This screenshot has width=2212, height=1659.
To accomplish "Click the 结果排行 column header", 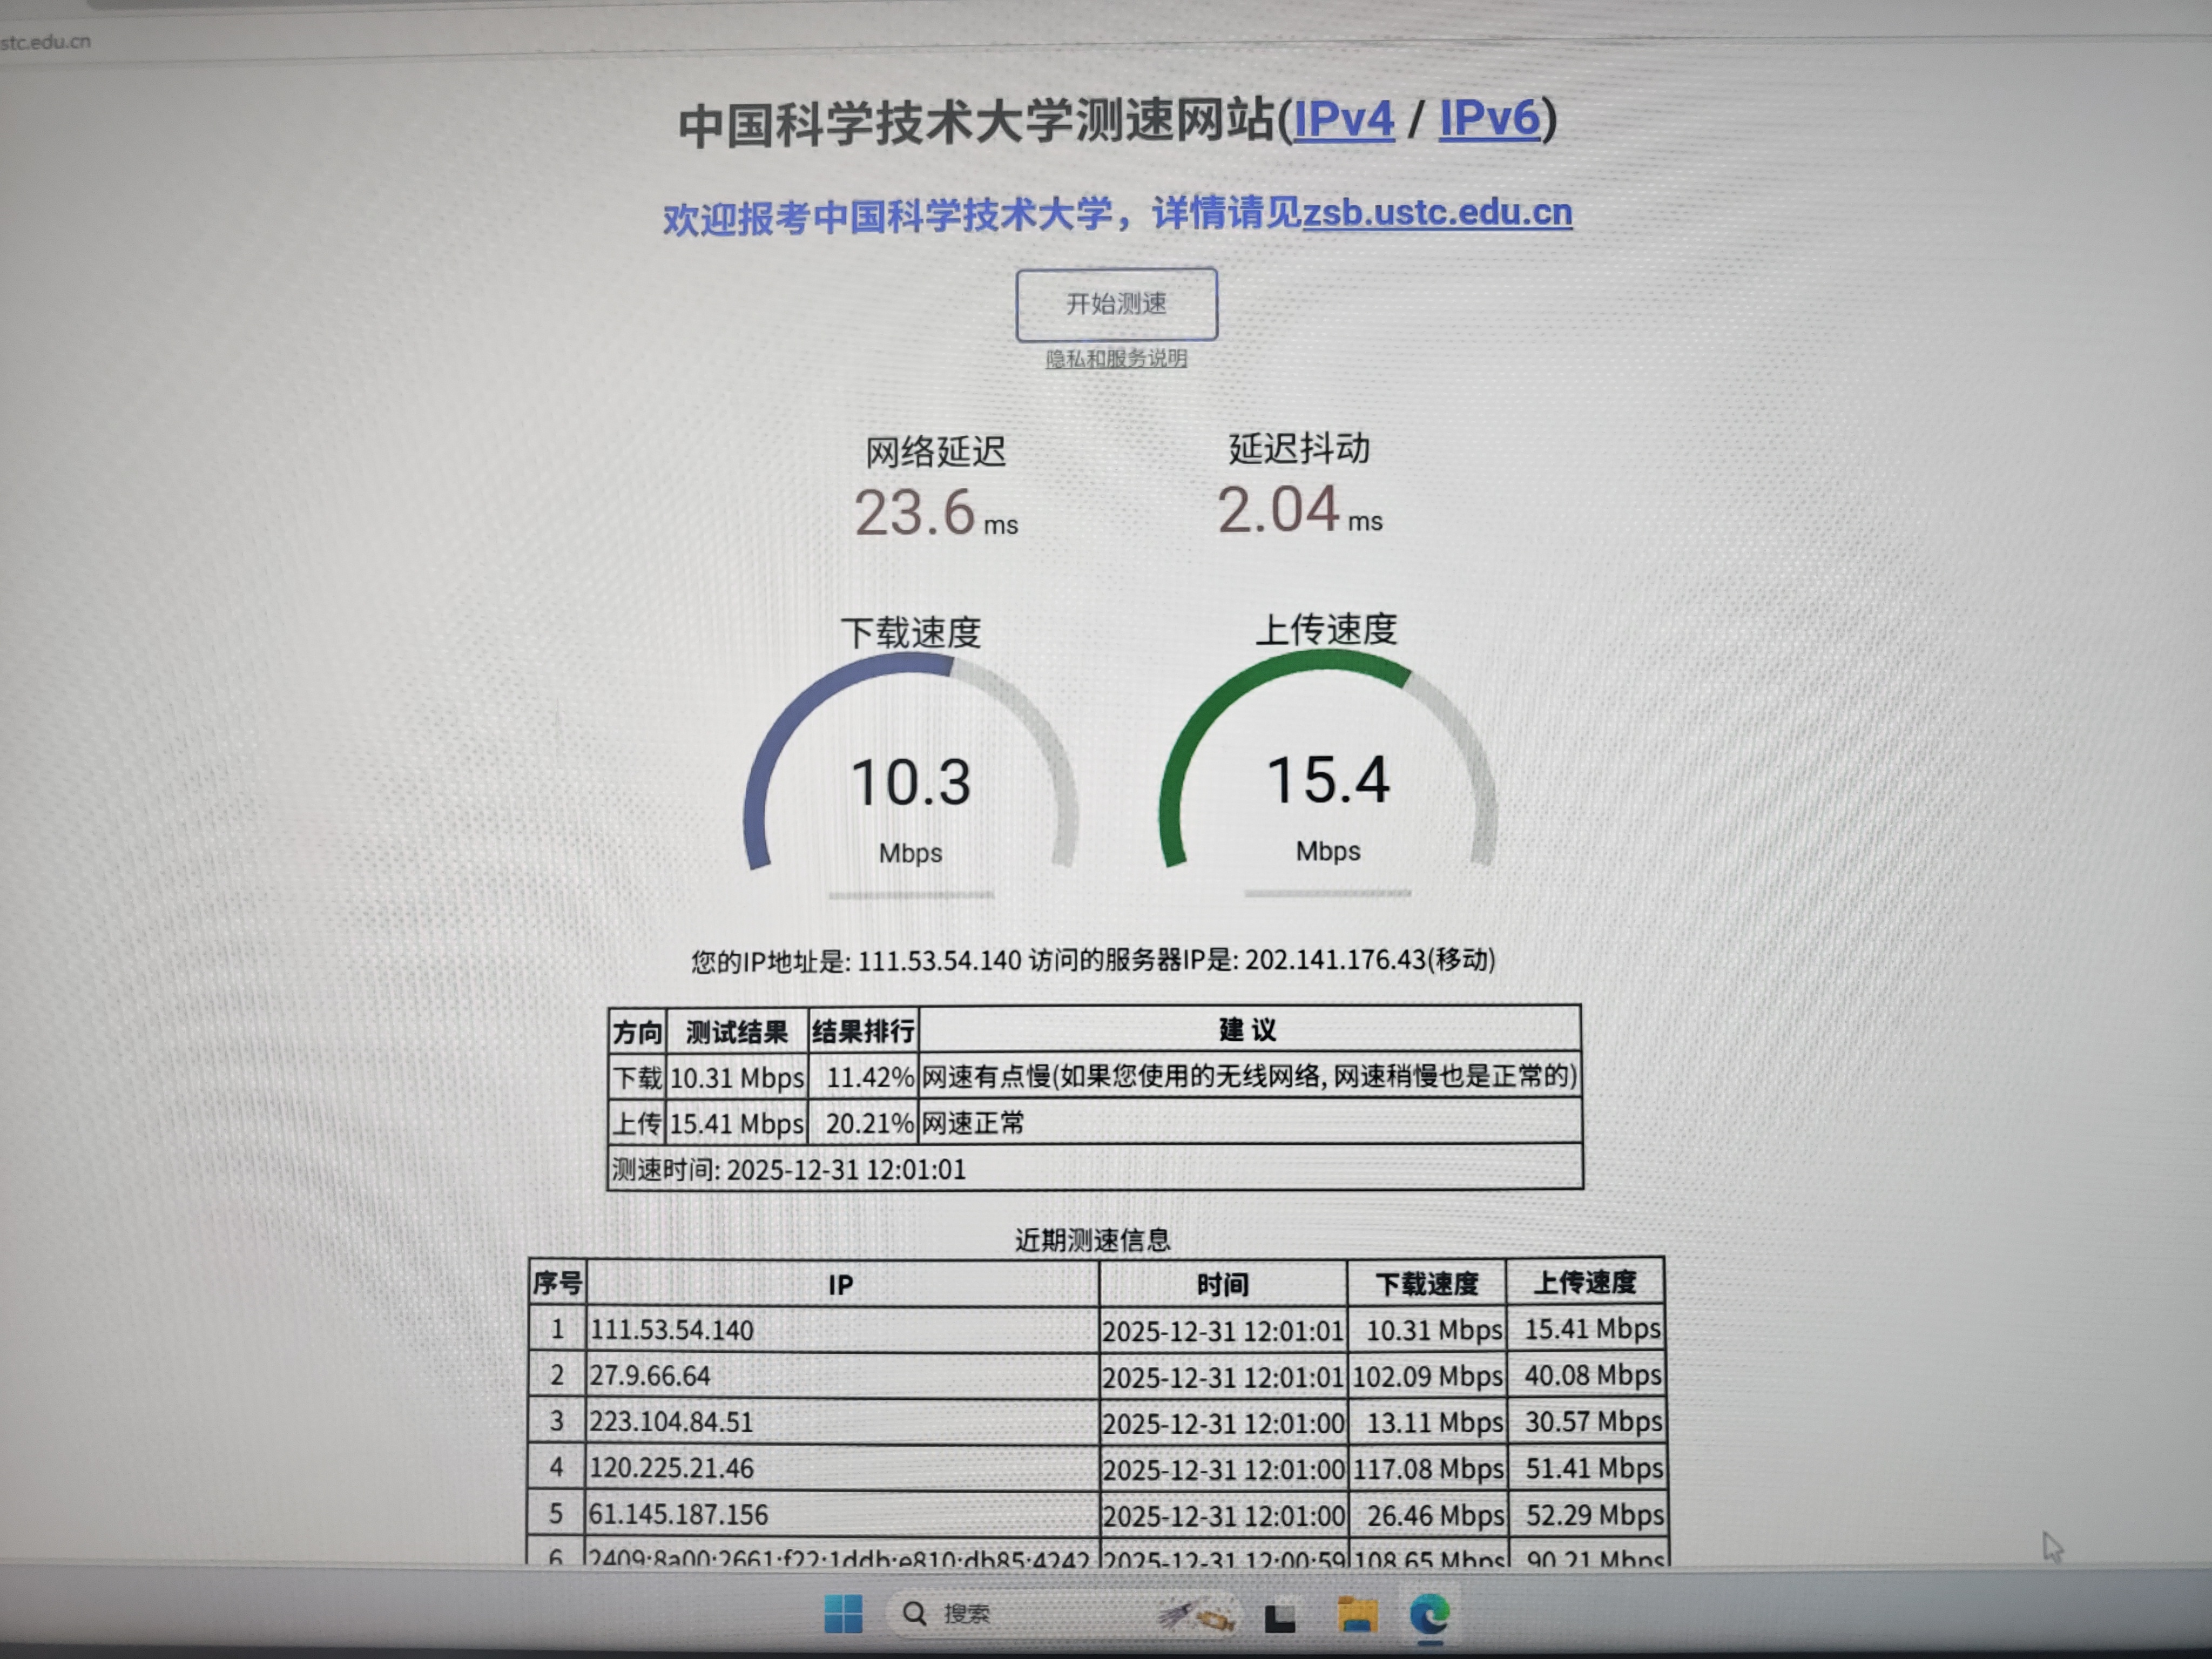I will 862,1031.
